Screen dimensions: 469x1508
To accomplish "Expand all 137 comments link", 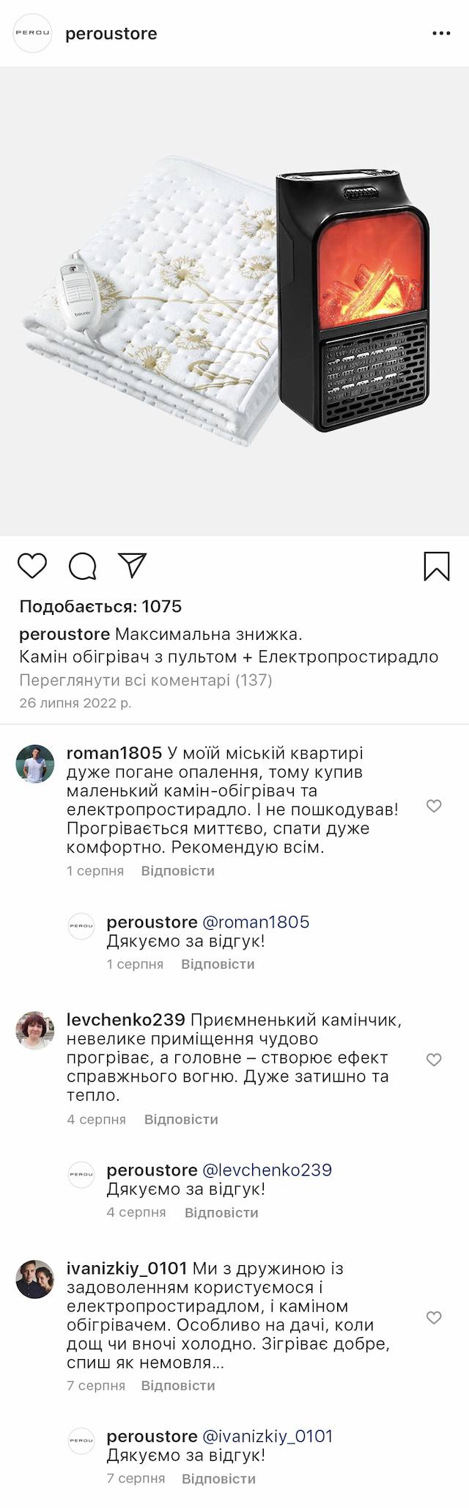I will click(145, 680).
